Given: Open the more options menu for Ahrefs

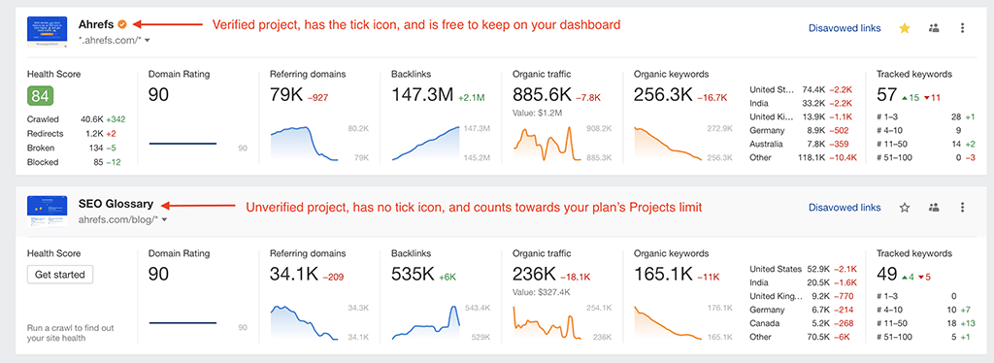Looking at the screenshot, I should (962, 28).
